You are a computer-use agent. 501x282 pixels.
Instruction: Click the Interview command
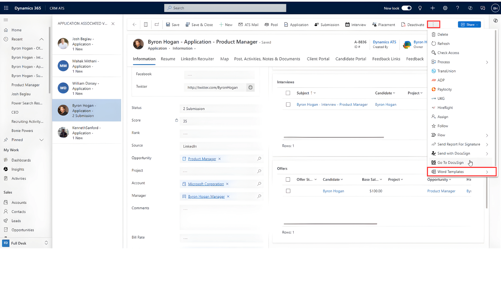(355, 25)
